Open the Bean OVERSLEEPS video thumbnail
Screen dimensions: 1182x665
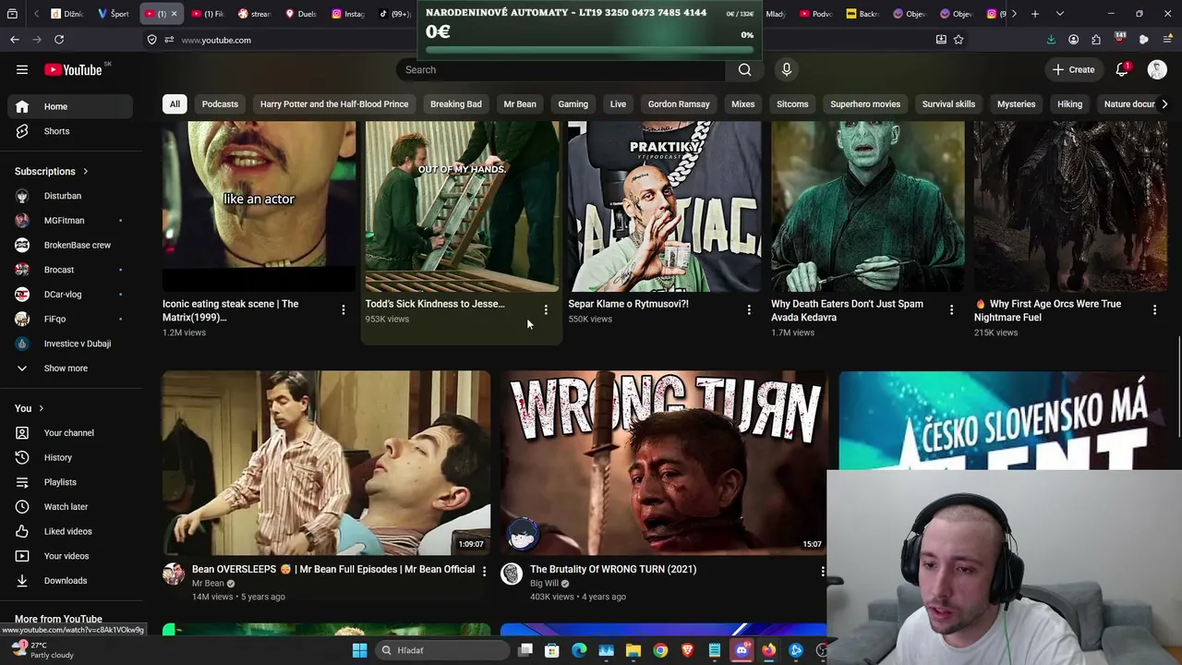click(x=326, y=463)
